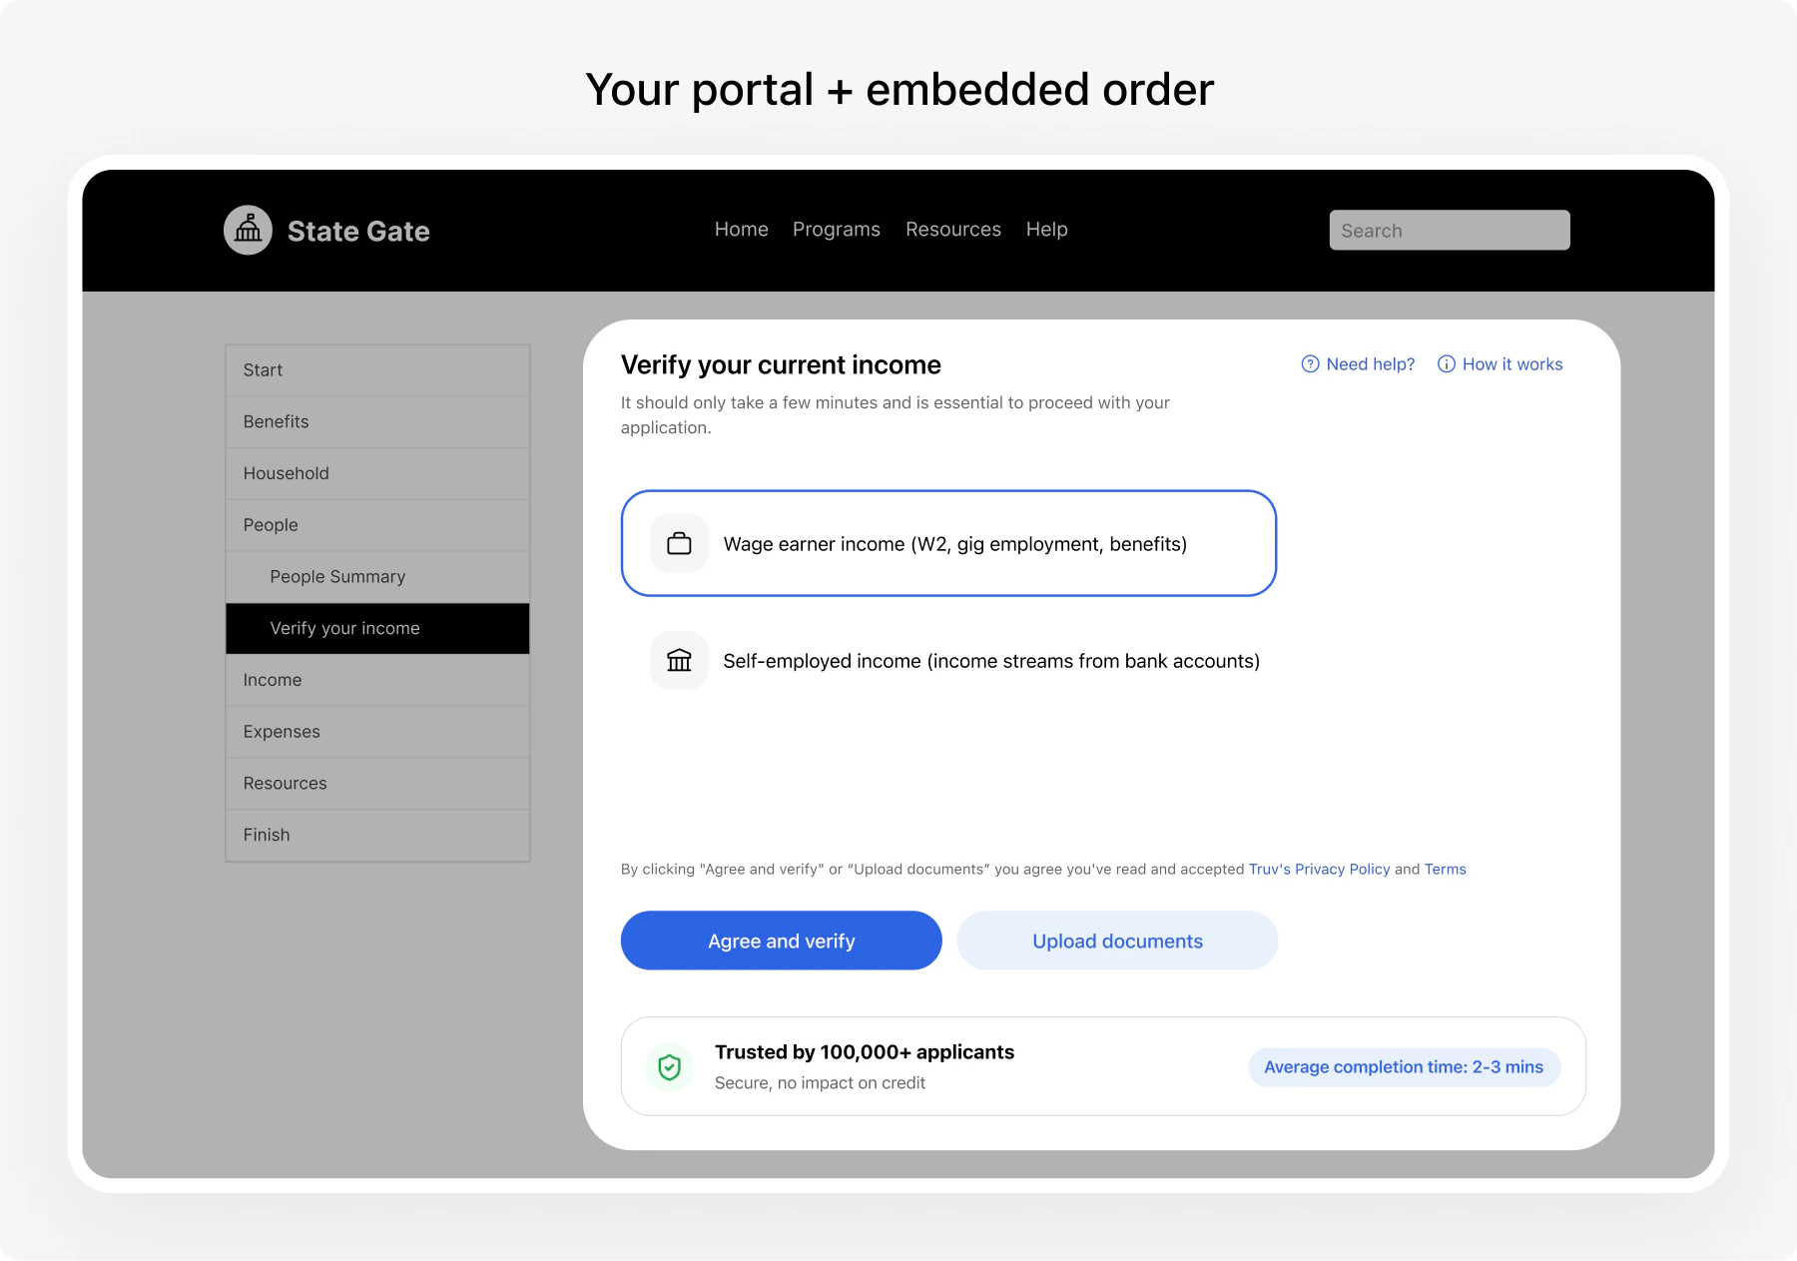Viewport: 1797px width, 1261px height.
Task: Click the Search input field
Action: (1449, 230)
